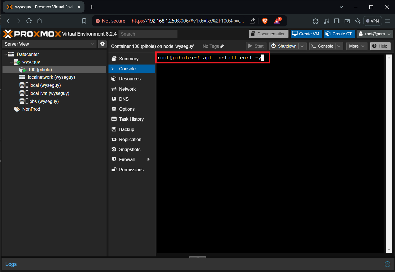Viewport: 395px width, 272px height.
Task: Select pbs (wyseguy) storage
Action: tap(55, 101)
